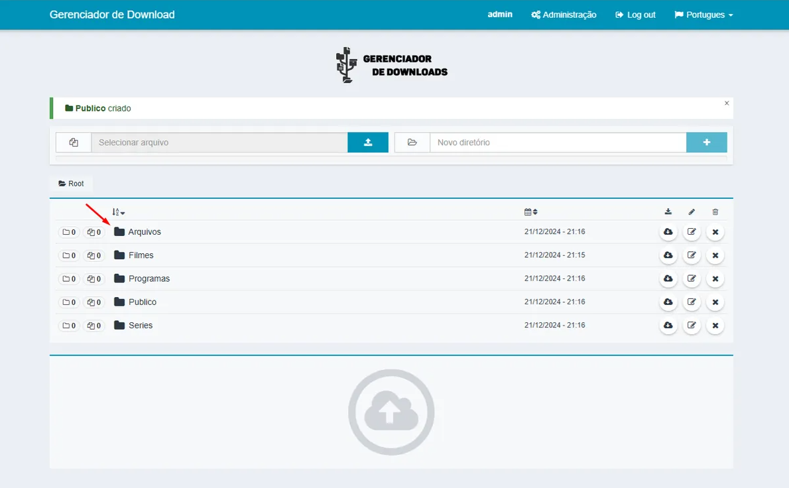Image resolution: width=789 pixels, height=488 pixels.
Task: Click the pencil icon in the table header
Action: tap(692, 212)
